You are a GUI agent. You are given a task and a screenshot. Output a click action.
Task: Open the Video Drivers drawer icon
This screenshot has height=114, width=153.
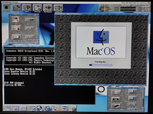pyautogui.click(x=133, y=104)
